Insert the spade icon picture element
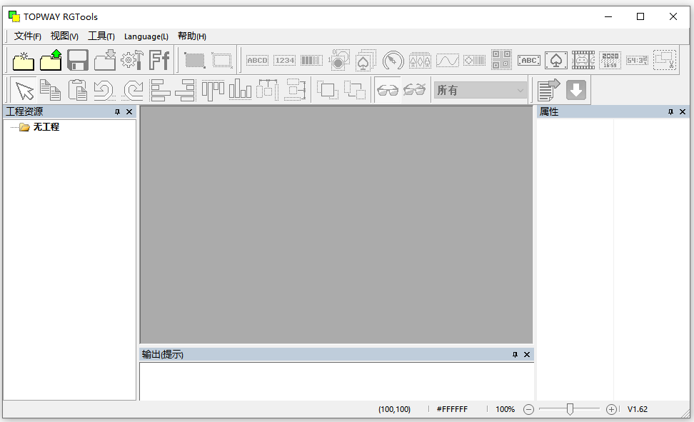 point(556,60)
